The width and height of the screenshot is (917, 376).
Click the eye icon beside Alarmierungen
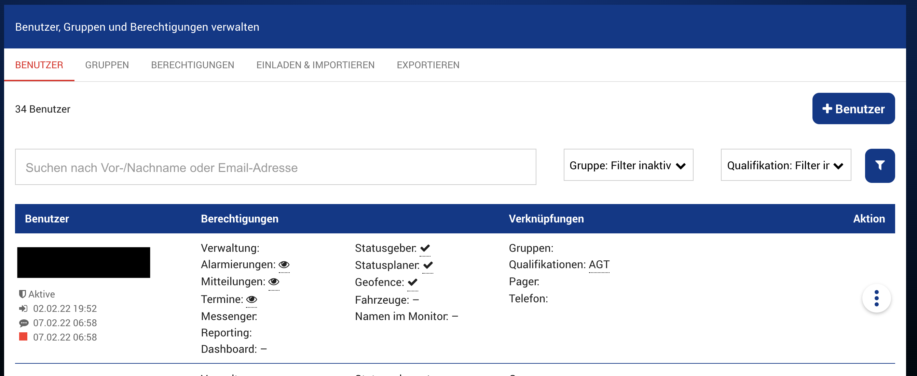tap(284, 265)
